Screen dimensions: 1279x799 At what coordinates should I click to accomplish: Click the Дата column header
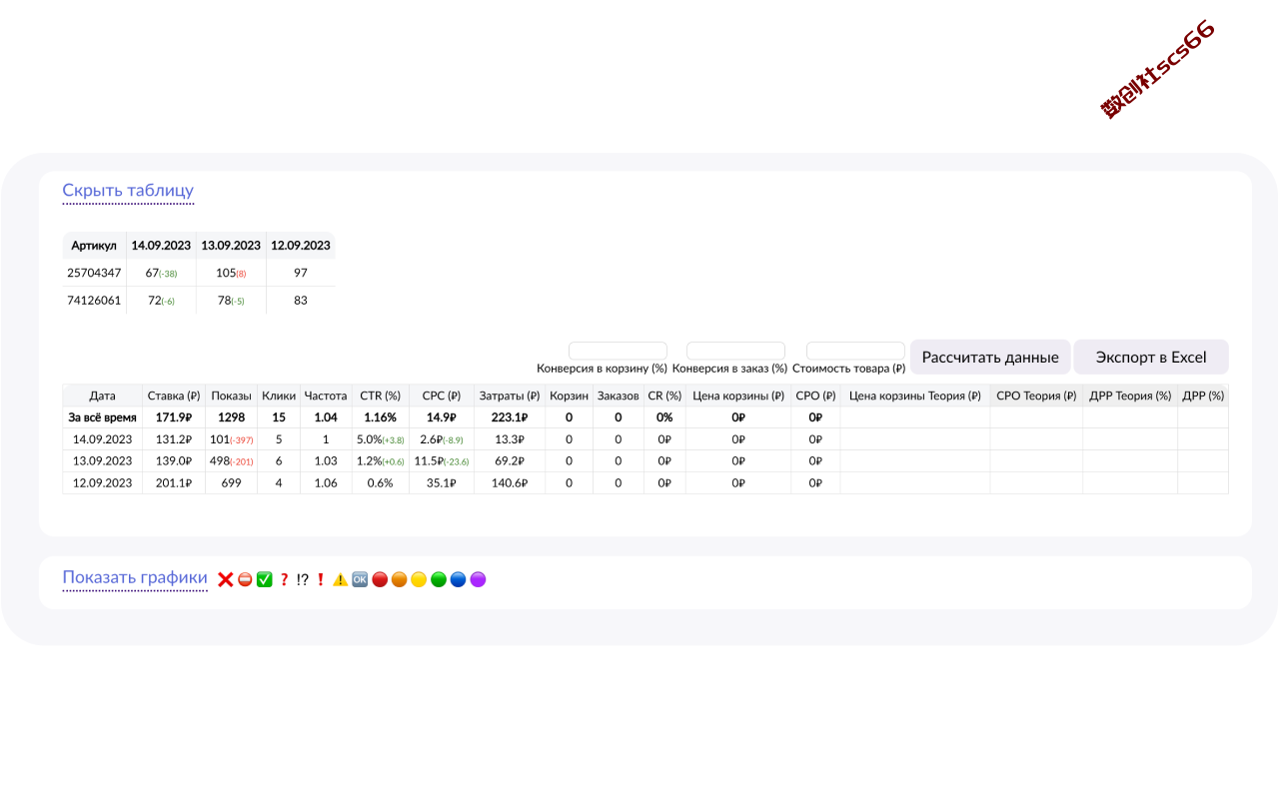tap(102, 396)
